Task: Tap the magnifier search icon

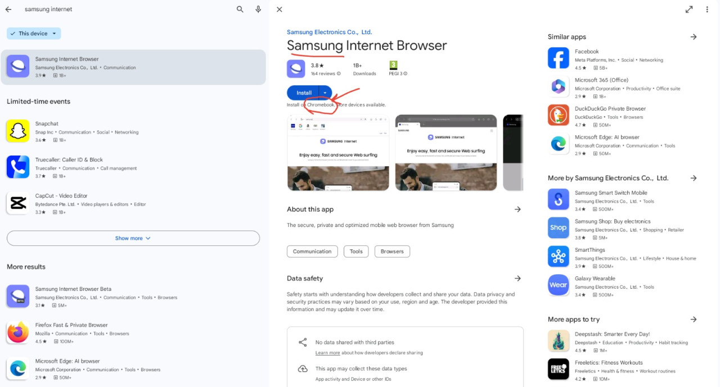Action: pos(240,10)
